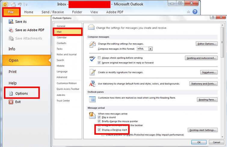Switch to the View ribbon tab
The image size is (227, 147).
(x=94, y=12)
